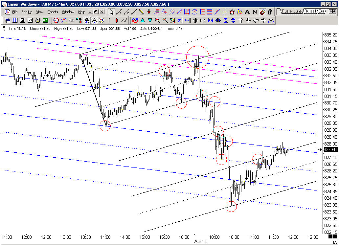Select the bar chart style icon
Screen dimensions: 339x245
[109, 20]
